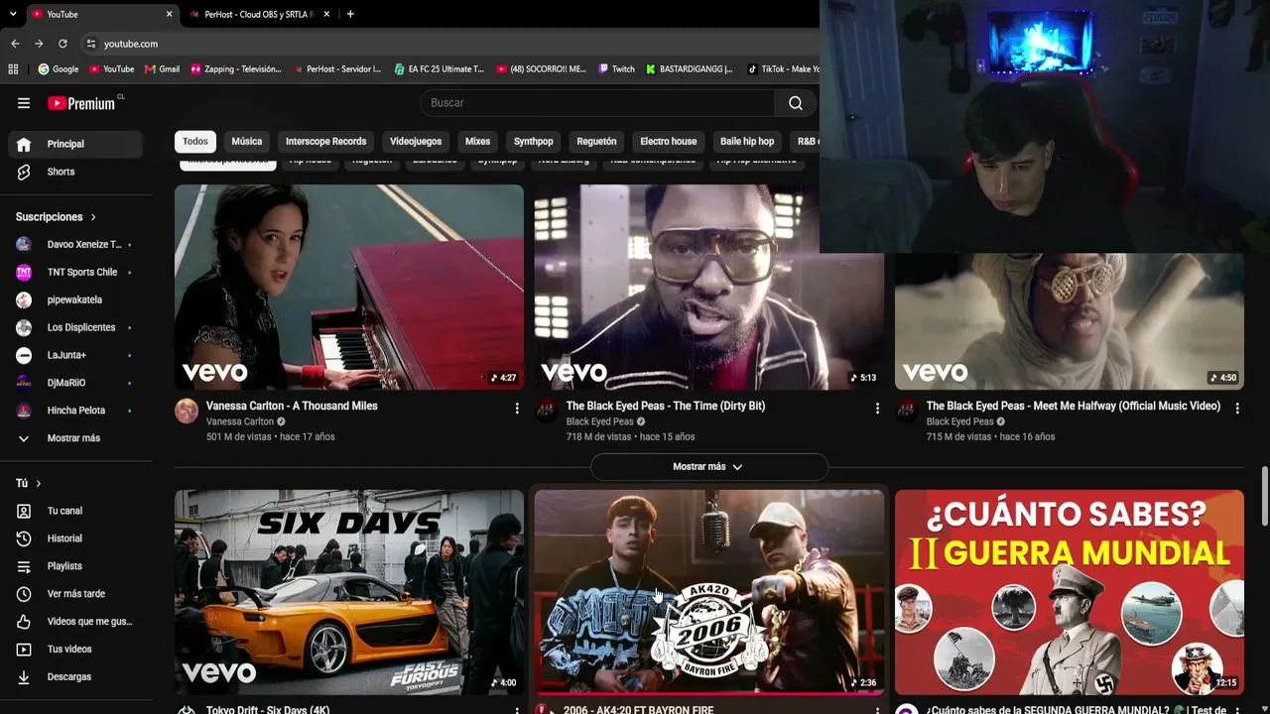1270x714 pixels.
Task: Click Mostrar más below the video shelf
Action: click(x=708, y=467)
